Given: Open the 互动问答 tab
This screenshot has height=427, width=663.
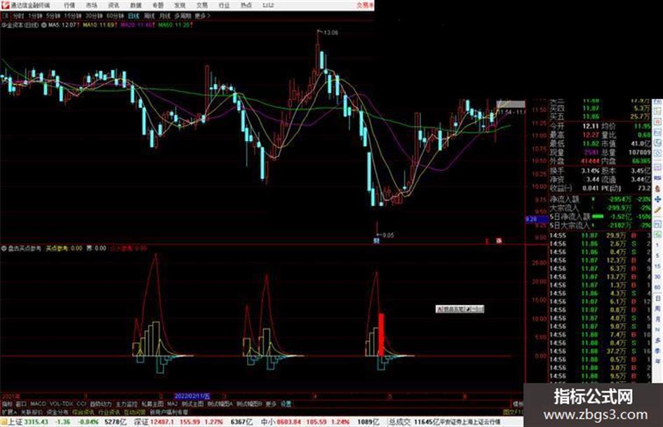Looking at the screenshot, I should pyautogui.click(x=135, y=412).
